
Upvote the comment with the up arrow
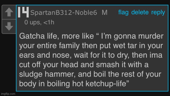pos(9,12)
